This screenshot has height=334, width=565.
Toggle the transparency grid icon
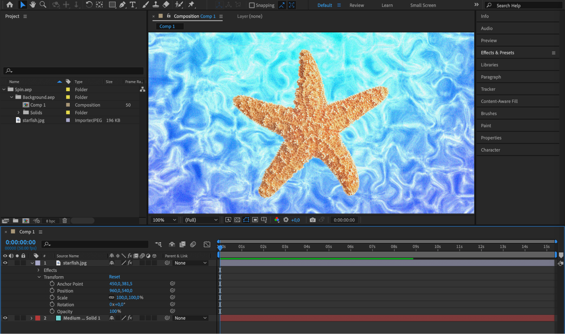click(237, 220)
